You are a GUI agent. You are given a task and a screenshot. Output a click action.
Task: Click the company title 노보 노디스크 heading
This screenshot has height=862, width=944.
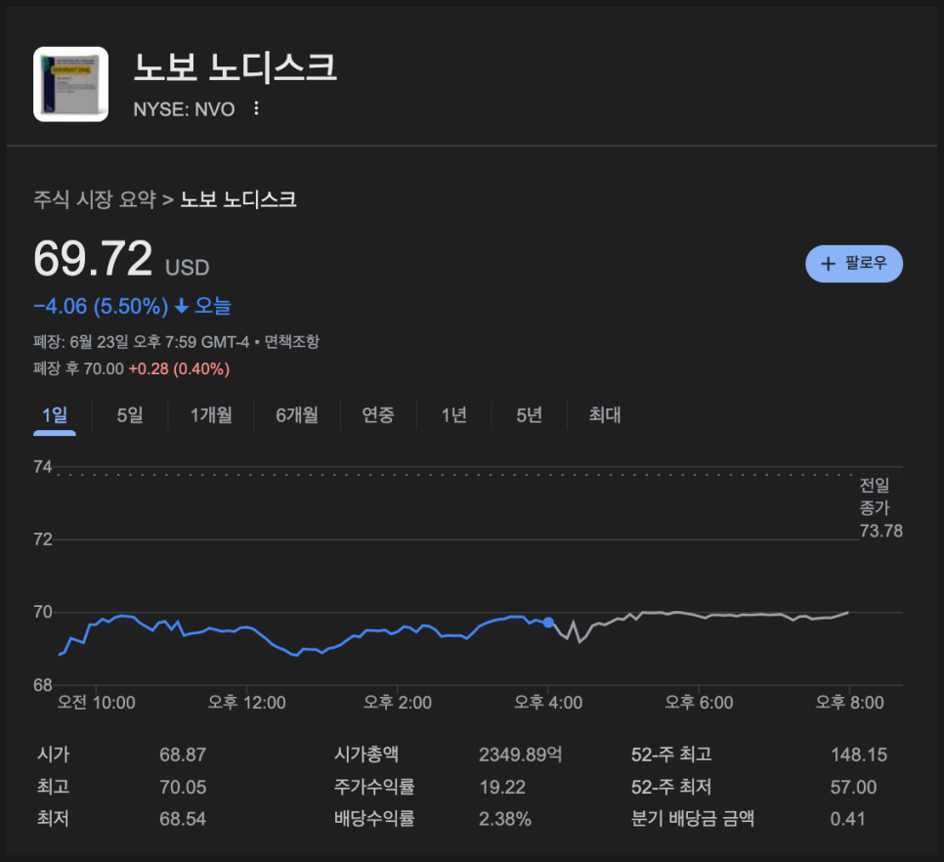pyautogui.click(x=235, y=66)
